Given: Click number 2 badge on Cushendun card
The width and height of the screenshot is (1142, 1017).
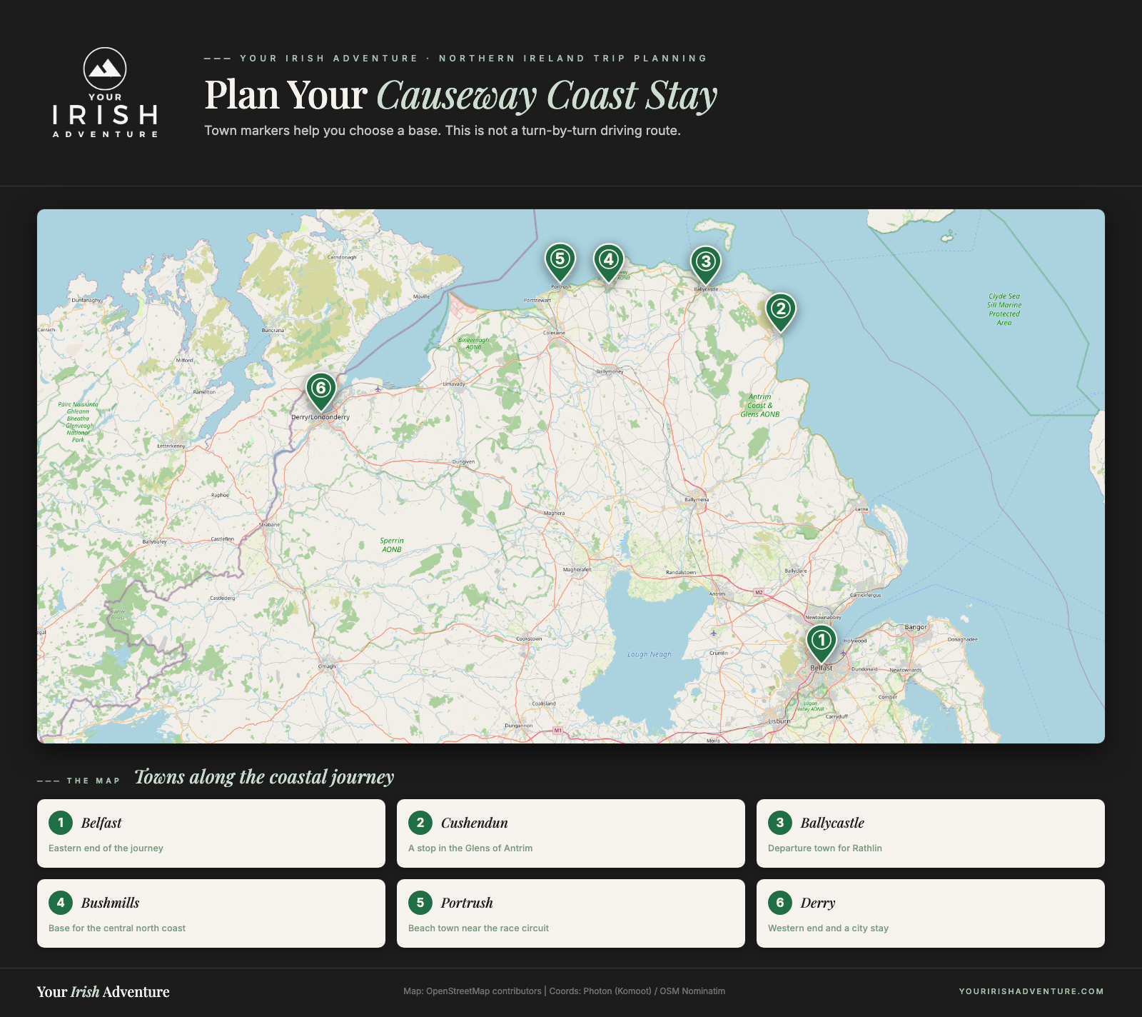Looking at the screenshot, I should click(420, 823).
